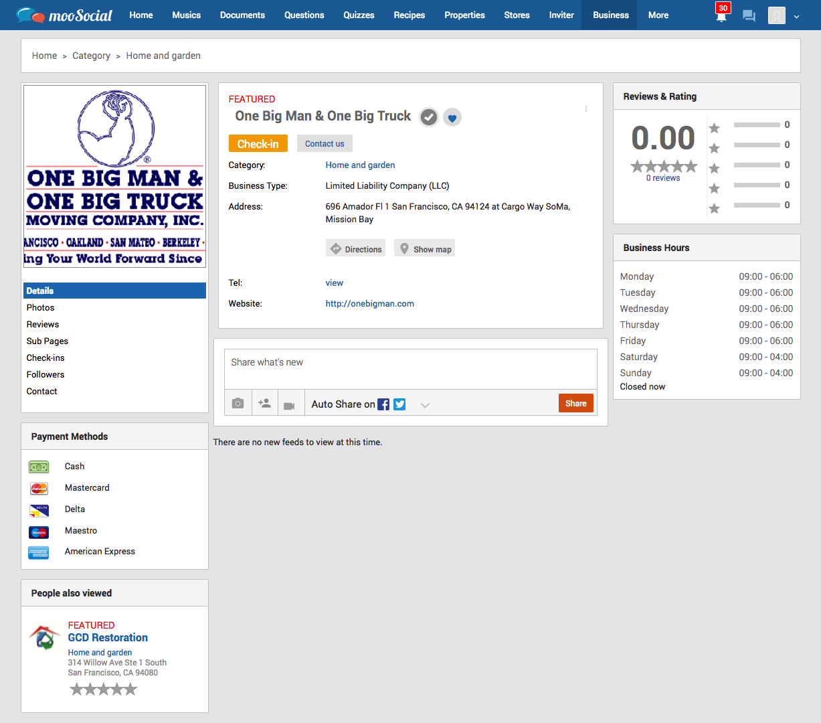Select the Contact sidebar tab
Image resolution: width=821 pixels, height=723 pixels.
(115, 391)
